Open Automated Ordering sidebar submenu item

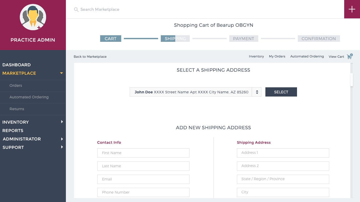tap(29, 97)
